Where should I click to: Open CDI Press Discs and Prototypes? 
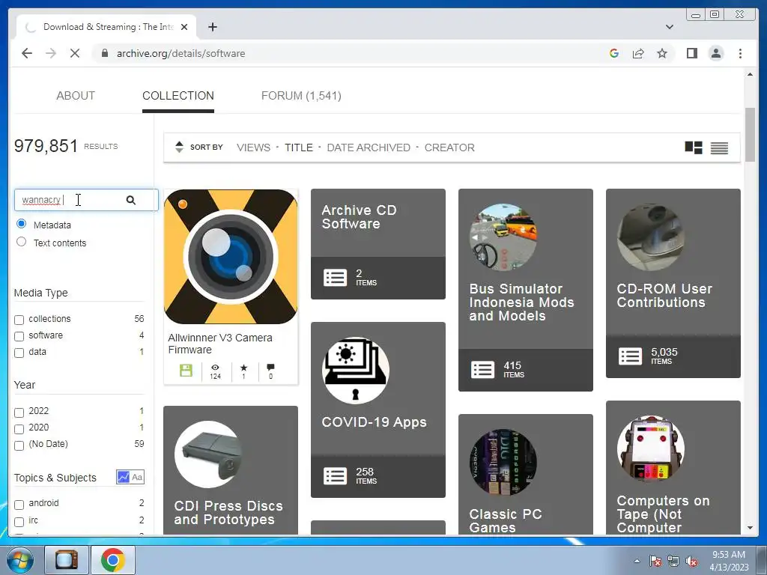click(228, 512)
